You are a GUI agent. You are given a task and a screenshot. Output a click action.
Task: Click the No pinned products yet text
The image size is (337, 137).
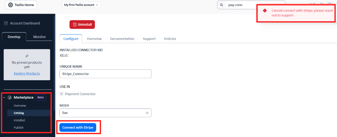(x=27, y=65)
